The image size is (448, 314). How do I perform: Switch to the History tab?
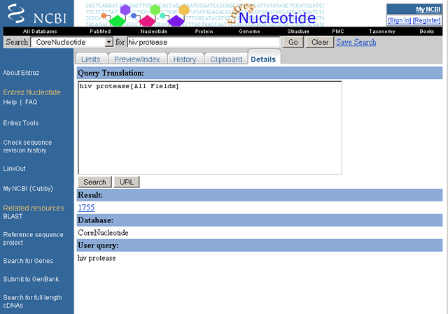tap(185, 59)
